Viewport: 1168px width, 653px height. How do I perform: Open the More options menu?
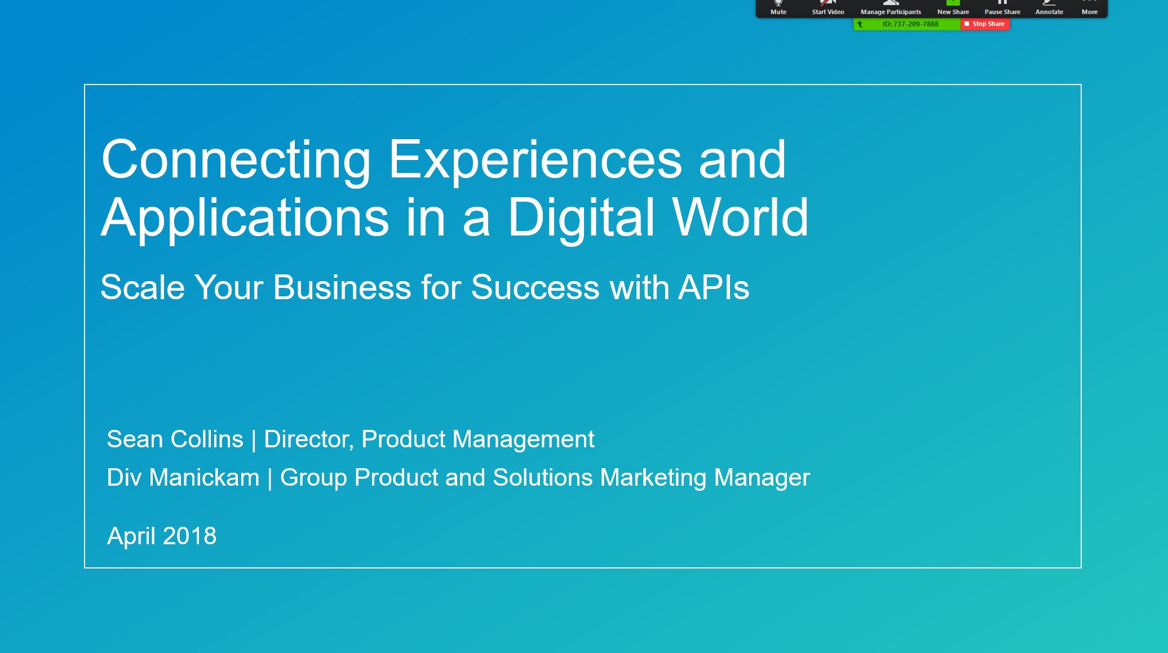click(1090, 8)
